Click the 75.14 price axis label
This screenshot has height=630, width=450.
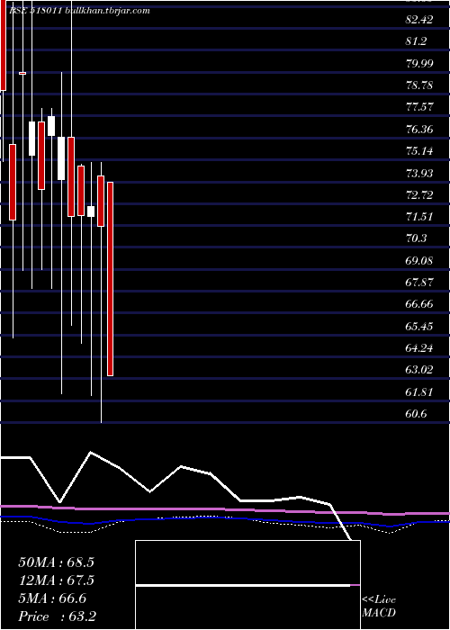click(419, 150)
